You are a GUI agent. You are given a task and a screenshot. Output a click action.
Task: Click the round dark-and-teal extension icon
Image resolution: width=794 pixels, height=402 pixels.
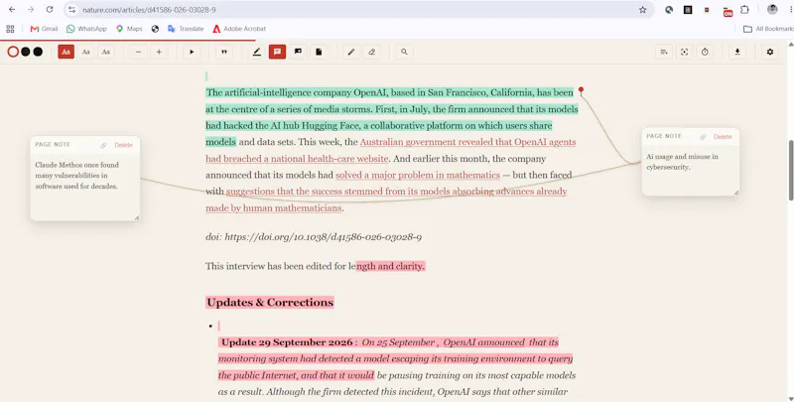click(x=669, y=10)
